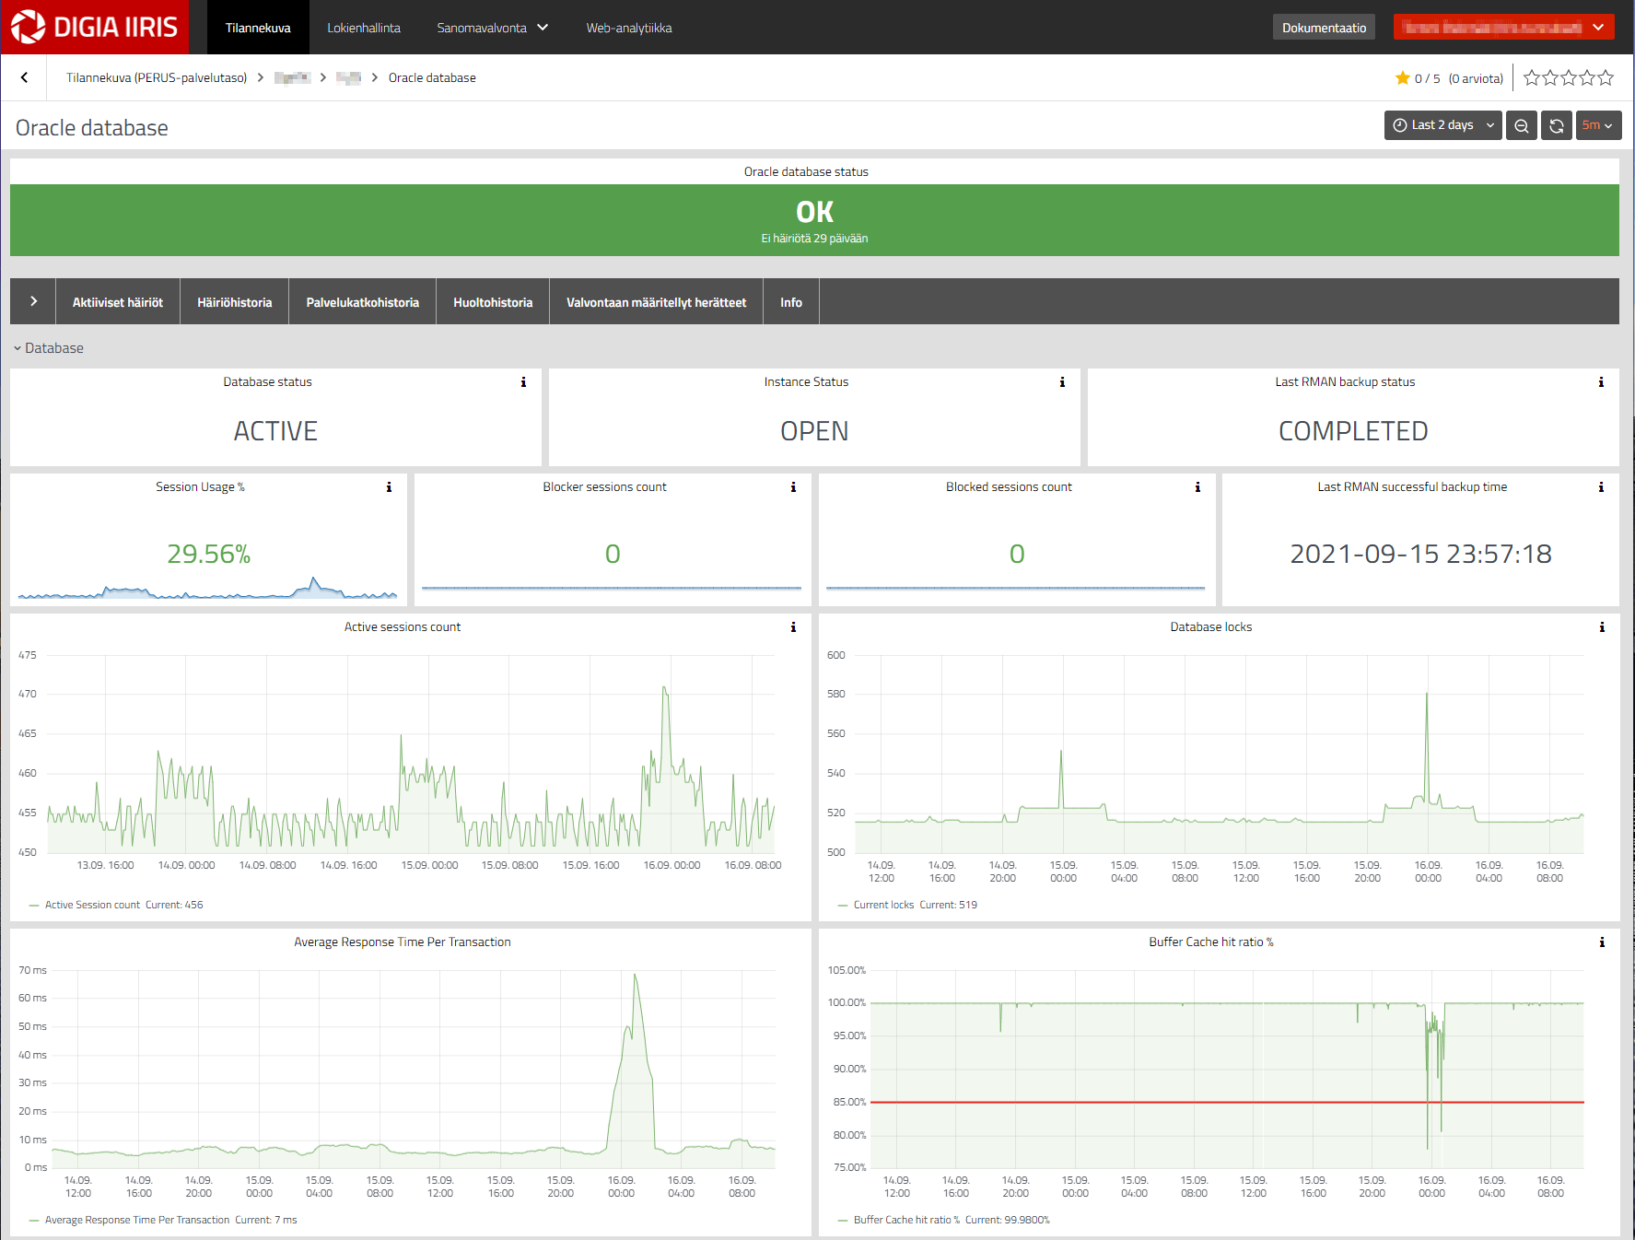This screenshot has height=1240, width=1635.
Task: Click the Database locks panel title
Action: pos(1211,627)
